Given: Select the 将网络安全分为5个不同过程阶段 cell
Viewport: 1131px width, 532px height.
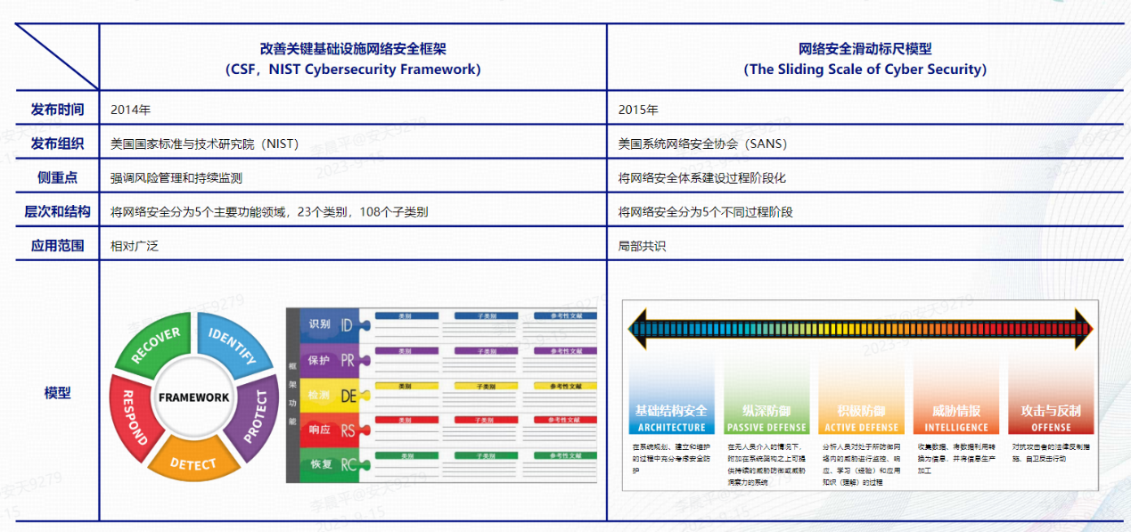Looking at the screenshot, I should [705, 212].
